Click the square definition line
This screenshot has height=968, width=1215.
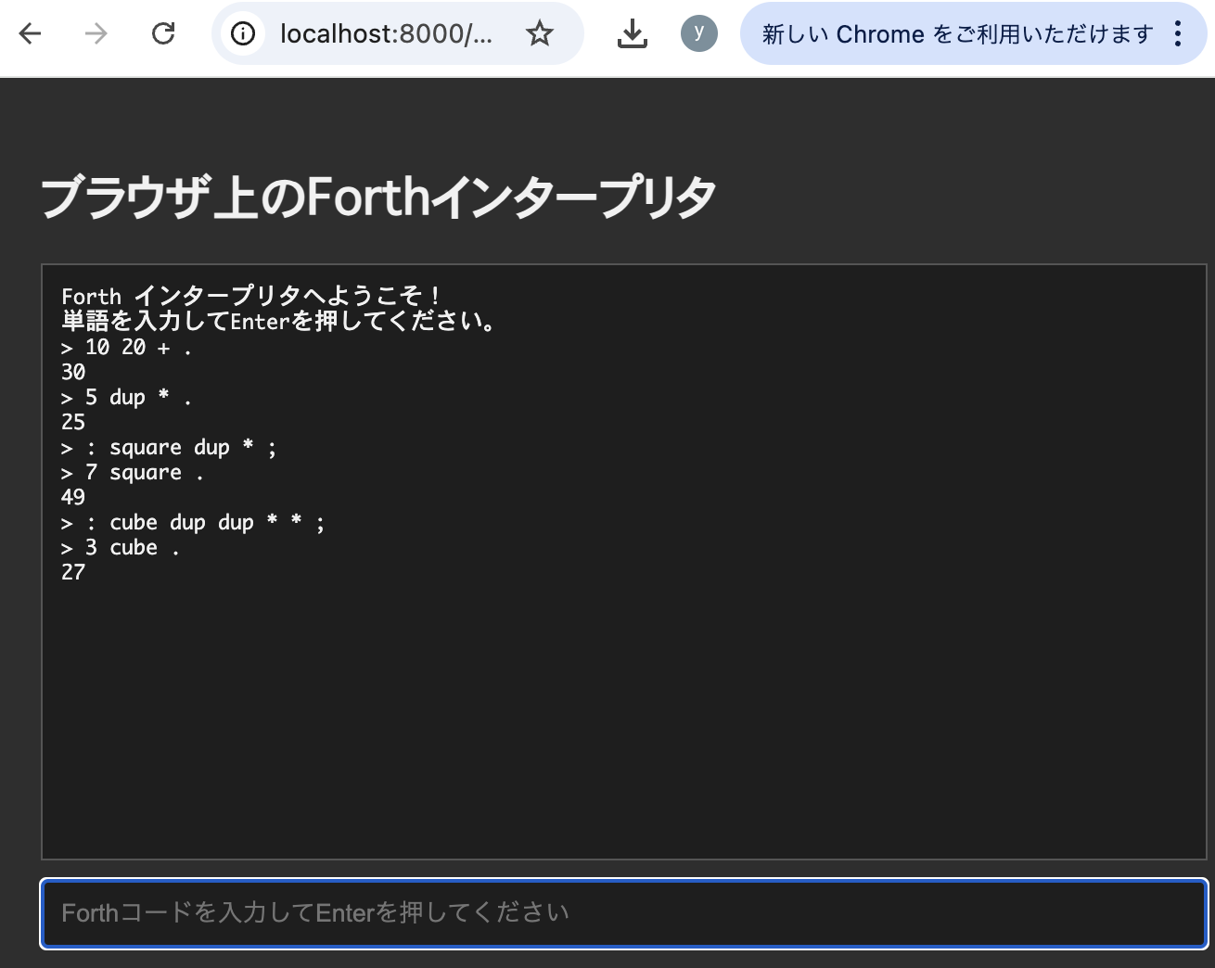[x=169, y=447]
